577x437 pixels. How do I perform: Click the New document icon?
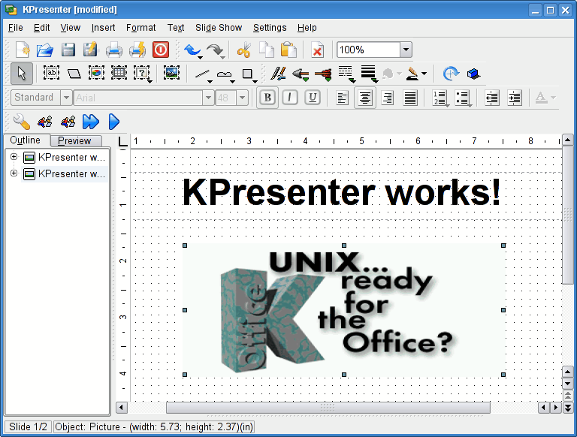coord(23,50)
